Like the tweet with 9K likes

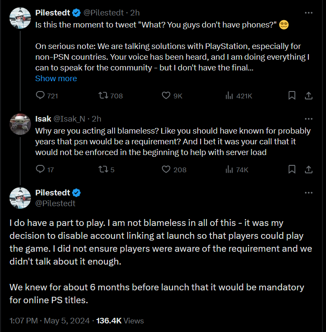tap(167, 96)
